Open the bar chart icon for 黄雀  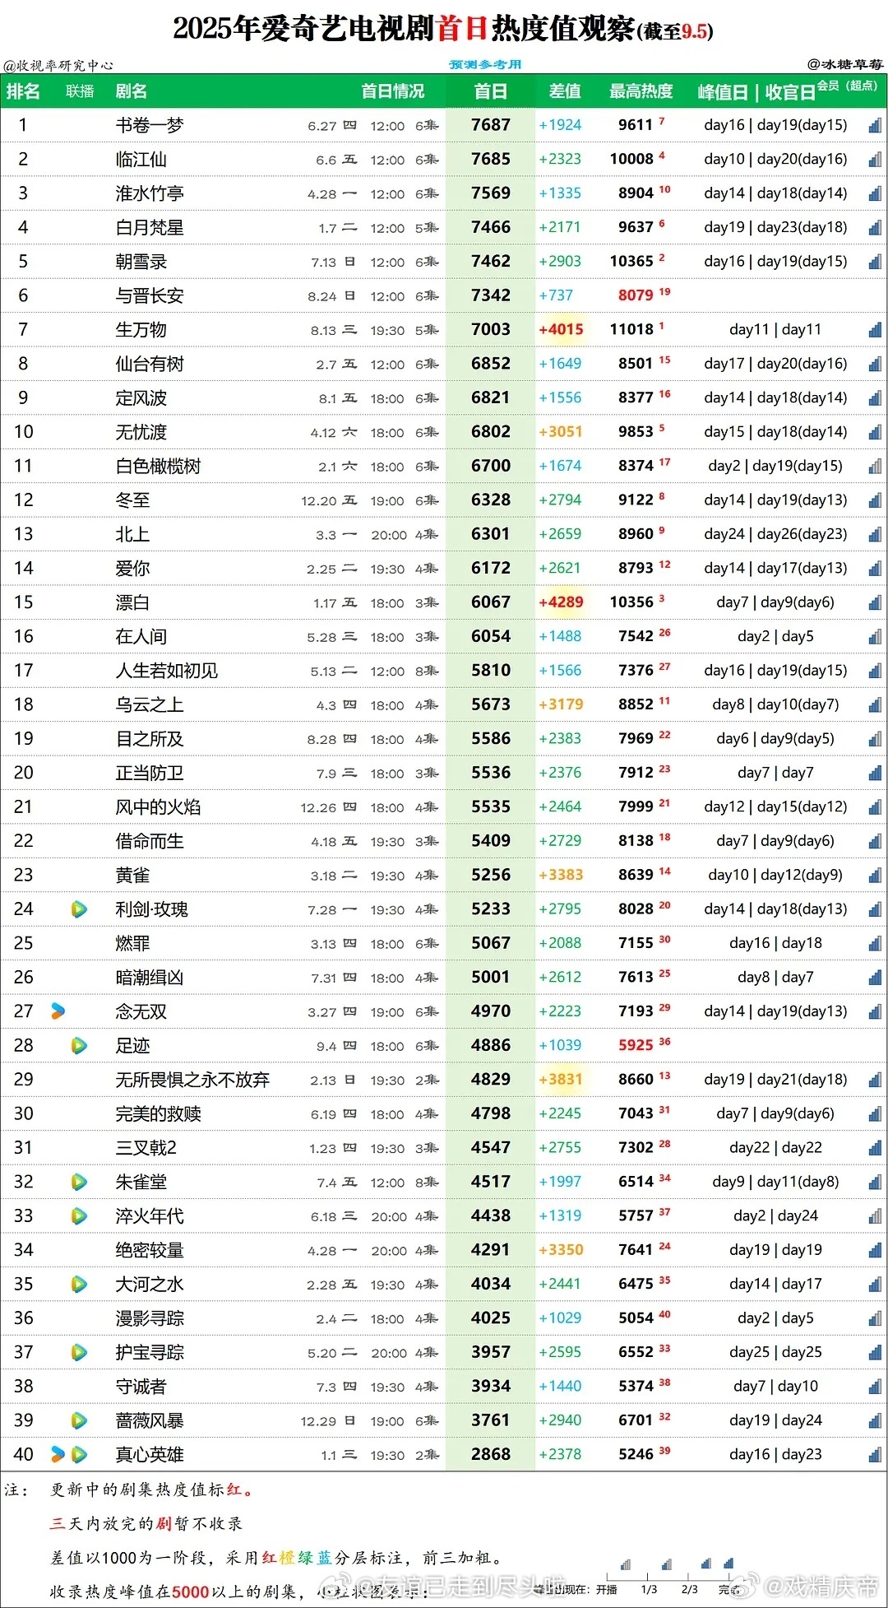click(875, 875)
